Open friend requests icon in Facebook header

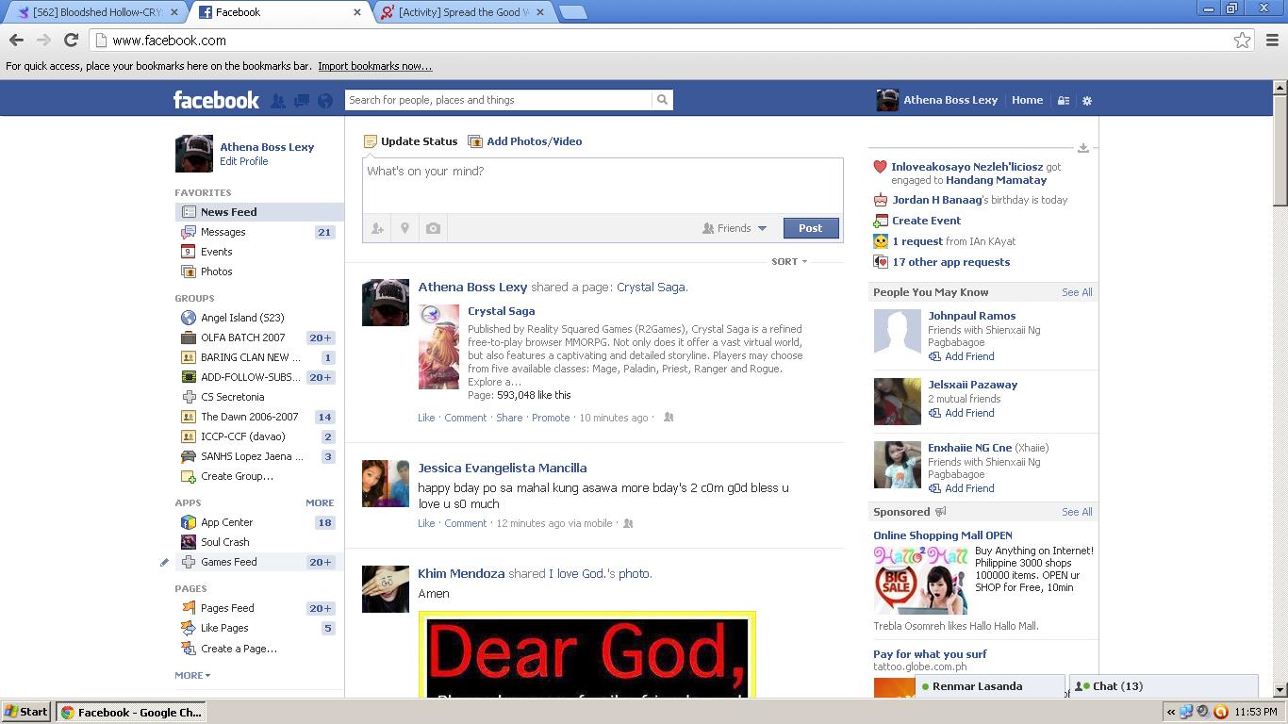[278, 101]
